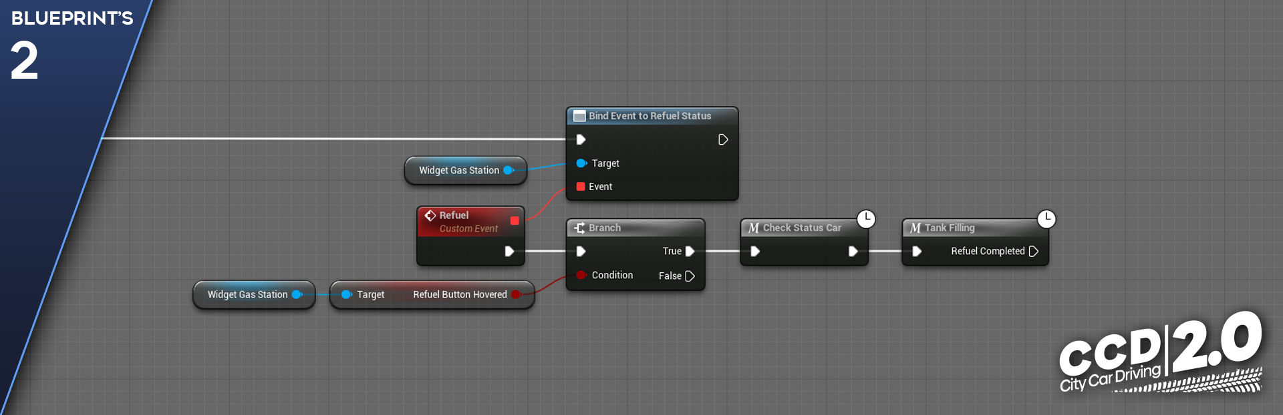Click the red Event delegate pin
1283x415 pixels.
[581, 187]
